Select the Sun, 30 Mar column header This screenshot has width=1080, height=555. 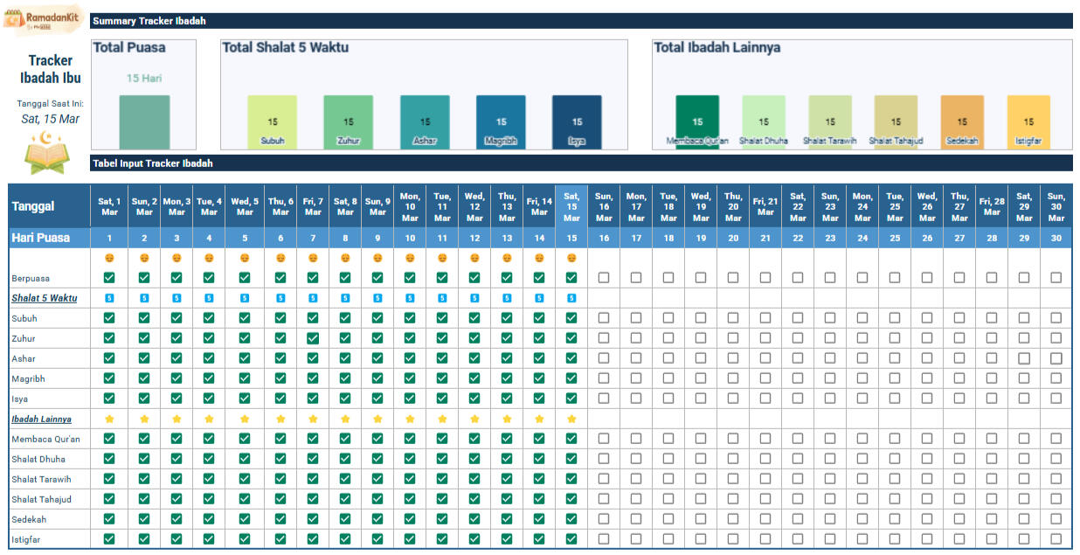(1056, 207)
